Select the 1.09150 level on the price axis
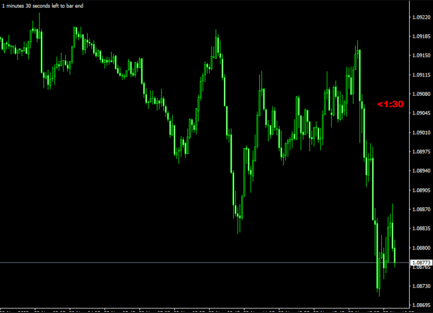 coord(421,56)
